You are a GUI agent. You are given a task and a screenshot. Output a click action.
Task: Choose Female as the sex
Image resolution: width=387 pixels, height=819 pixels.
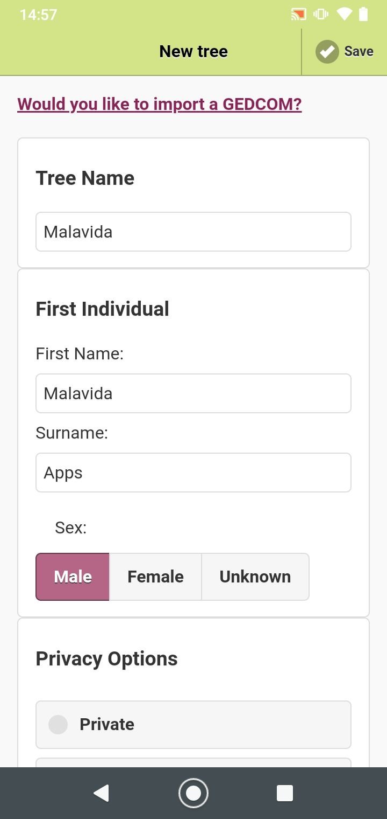(155, 577)
